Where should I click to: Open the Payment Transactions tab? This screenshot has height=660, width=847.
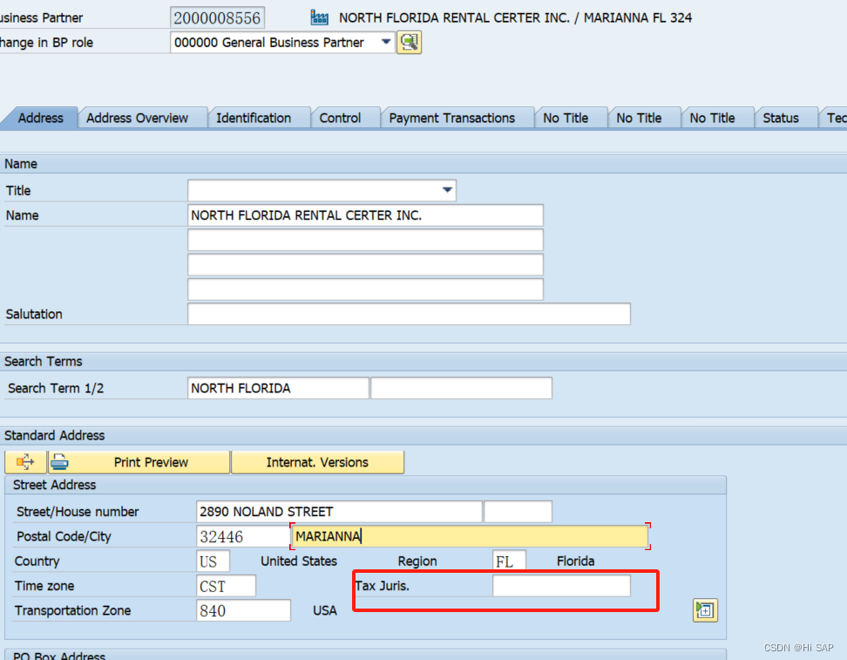coord(452,118)
